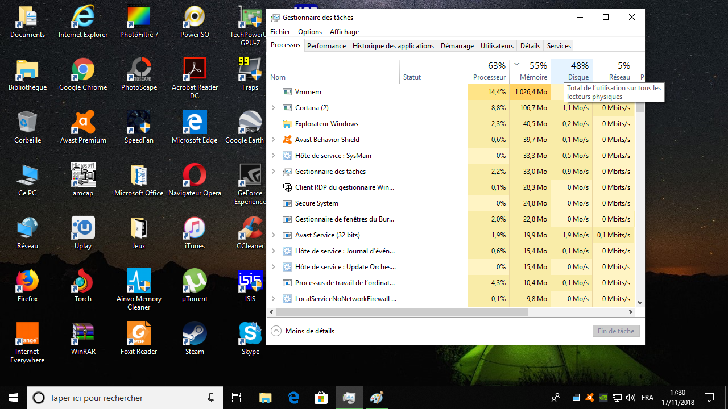Select the WinRAR desktop icon
This screenshot has width=728, height=409.
point(83,340)
